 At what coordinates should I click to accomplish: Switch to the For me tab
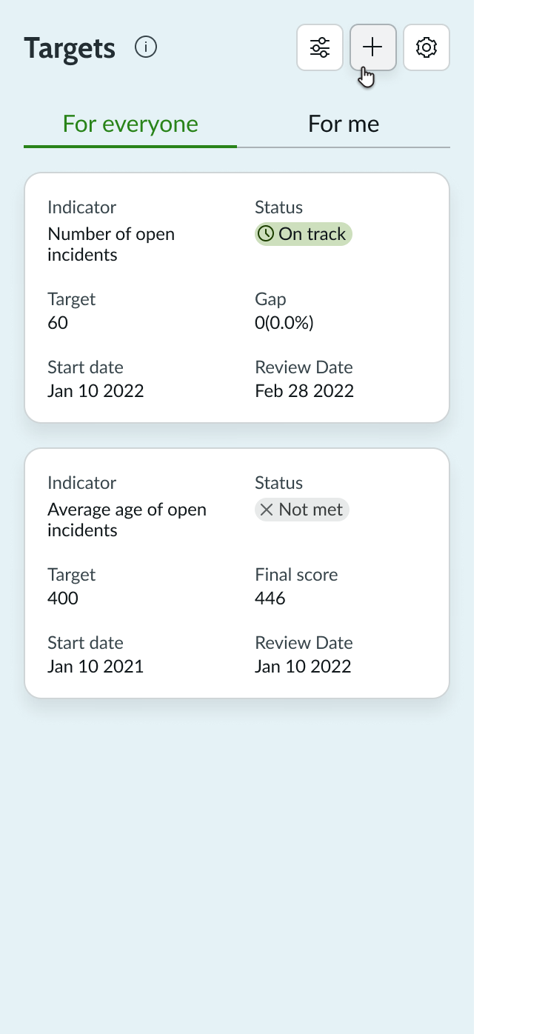pos(343,124)
